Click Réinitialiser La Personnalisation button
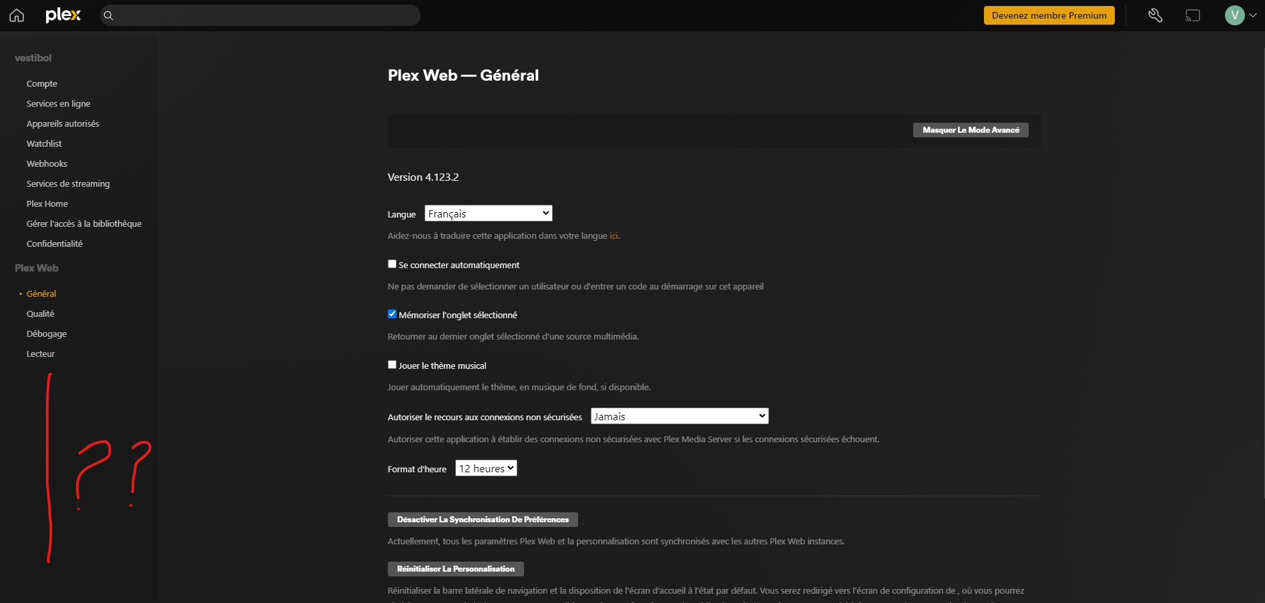The width and height of the screenshot is (1265, 603). coord(456,569)
